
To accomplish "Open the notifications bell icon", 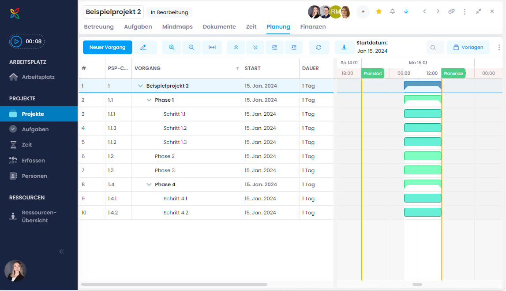I will [392, 11].
